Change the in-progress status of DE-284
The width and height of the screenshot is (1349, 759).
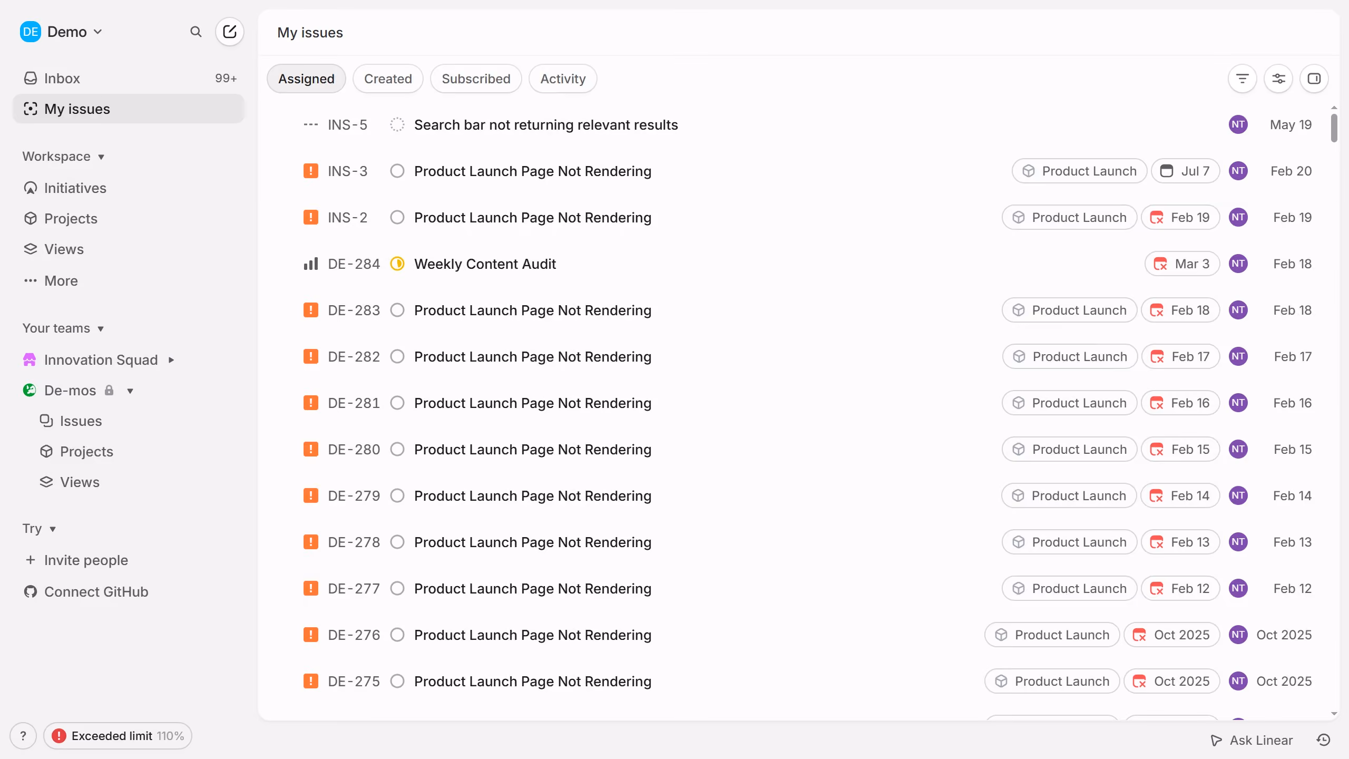coord(397,264)
